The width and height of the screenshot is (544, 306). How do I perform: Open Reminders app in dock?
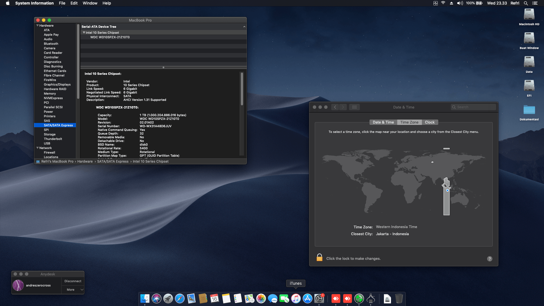[x=238, y=298]
